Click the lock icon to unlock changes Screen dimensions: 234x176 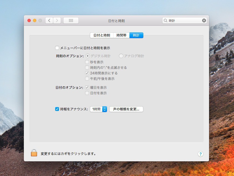(34, 153)
